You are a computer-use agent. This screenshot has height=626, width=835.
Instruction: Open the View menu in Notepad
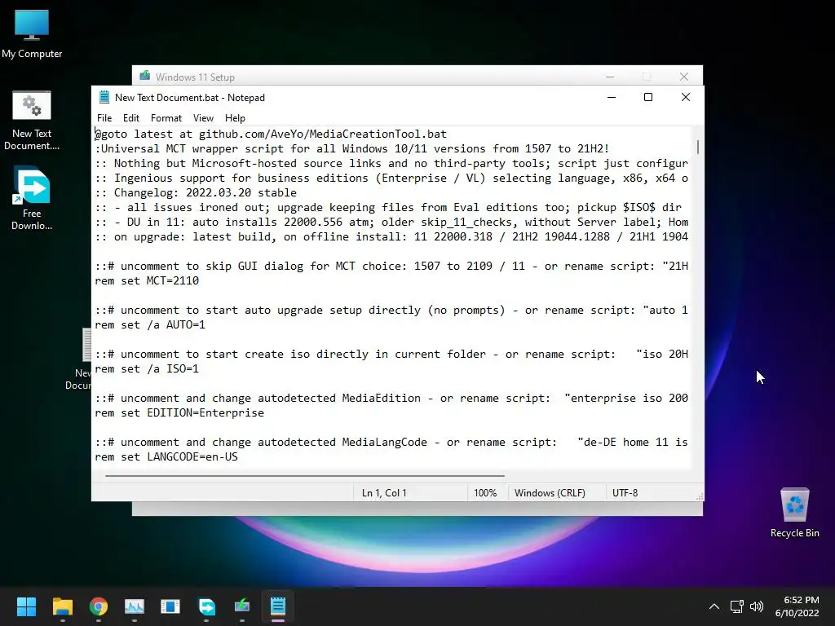[x=203, y=118]
